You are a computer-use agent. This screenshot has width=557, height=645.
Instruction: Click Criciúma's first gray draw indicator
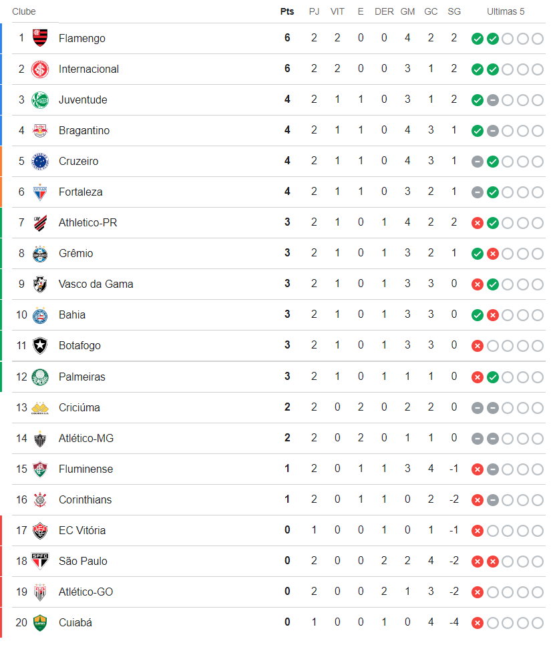pos(477,408)
